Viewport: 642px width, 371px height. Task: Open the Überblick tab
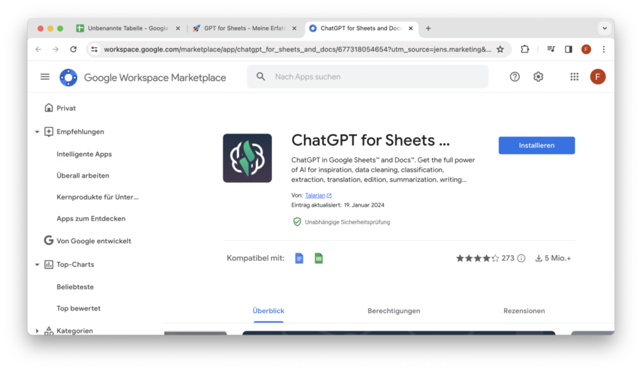[x=268, y=311]
